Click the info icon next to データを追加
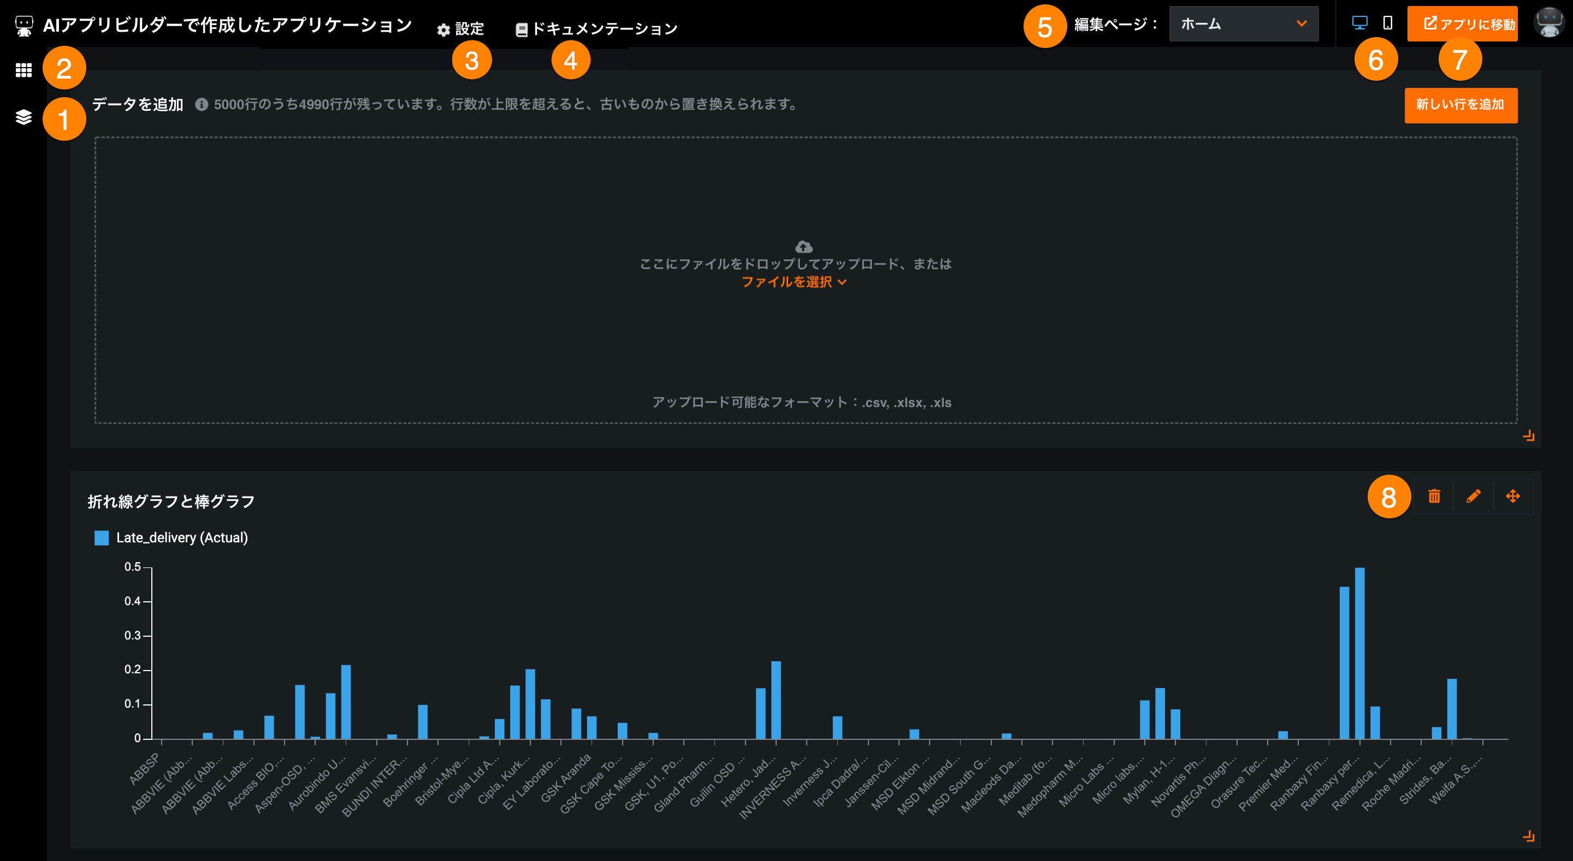 click(202, 105)
